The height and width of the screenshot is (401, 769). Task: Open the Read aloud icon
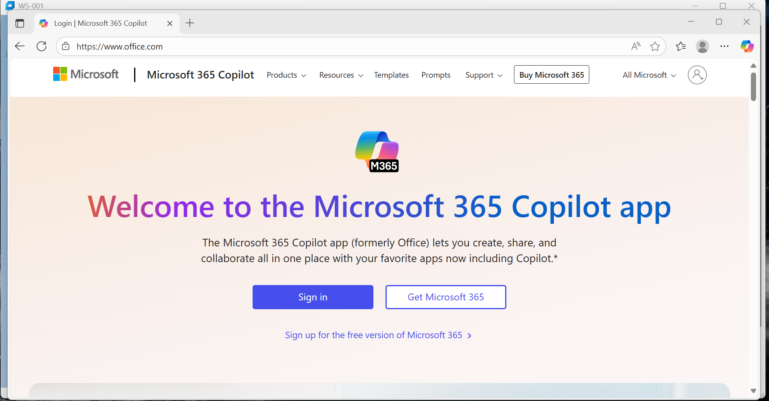pos(636,46)
